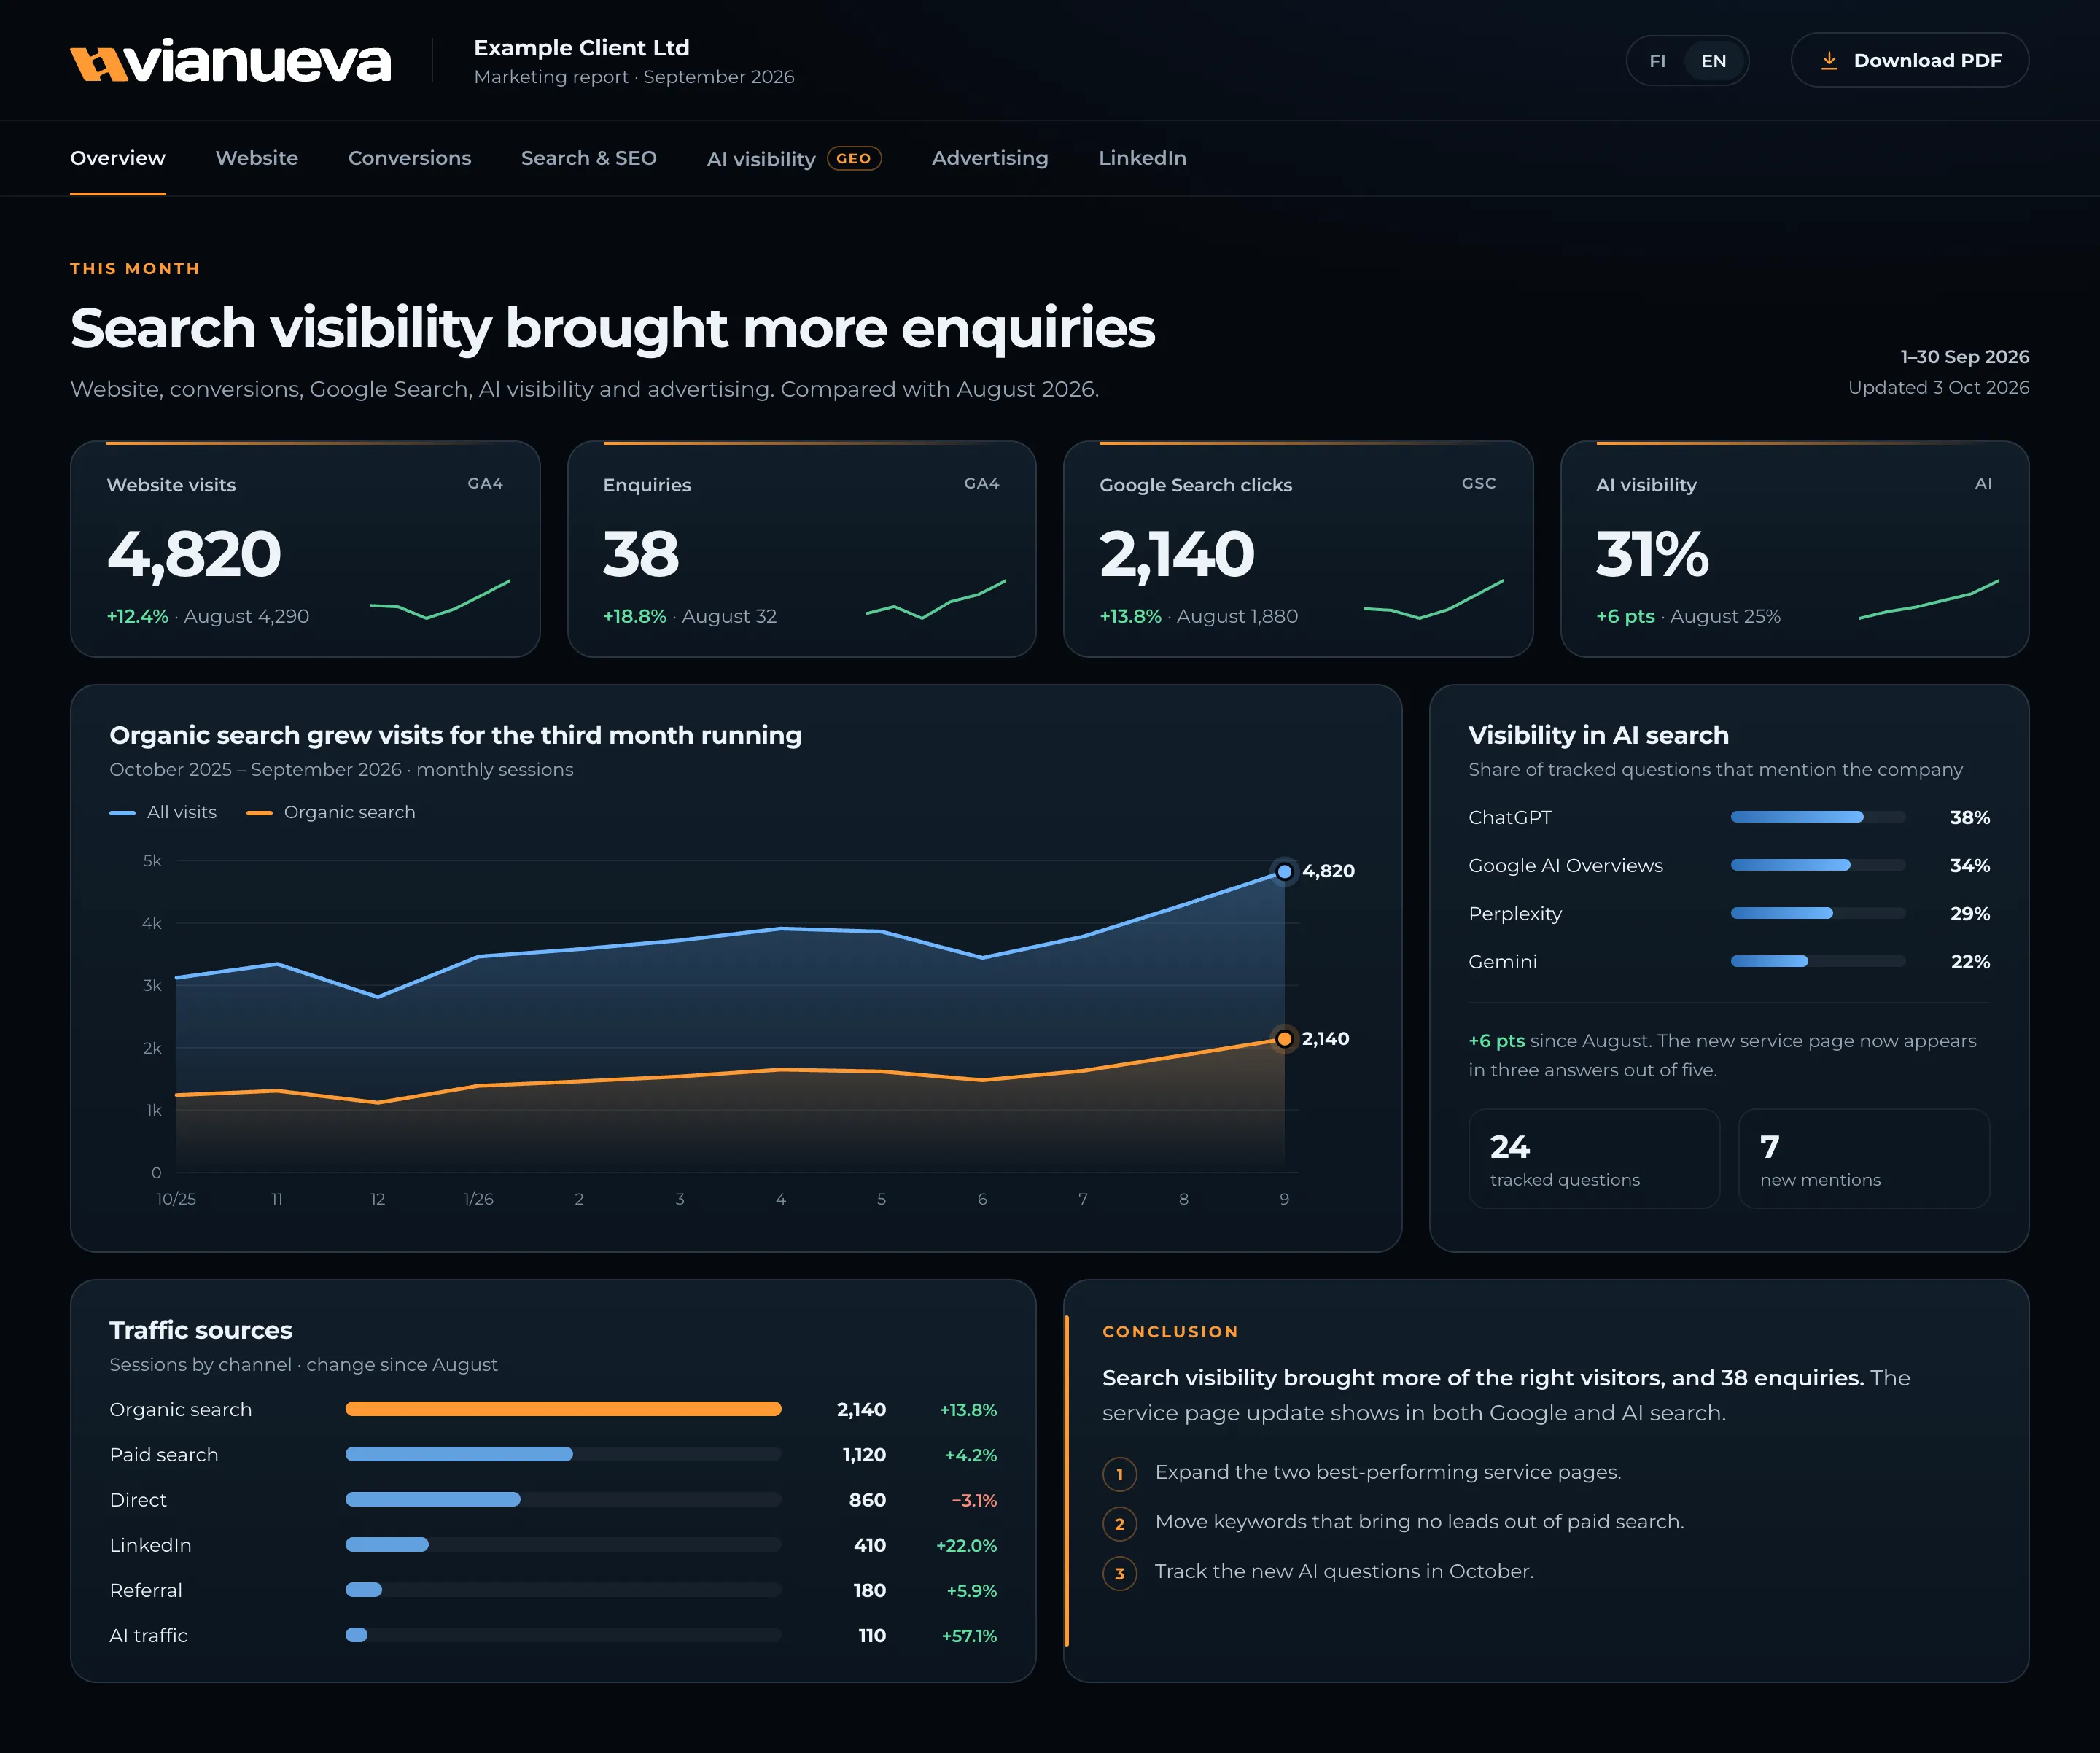The height and width of the screenshot is (1753, 2100).
Task: Click the 4,820 chart end point
Action: pos(1285,872)
